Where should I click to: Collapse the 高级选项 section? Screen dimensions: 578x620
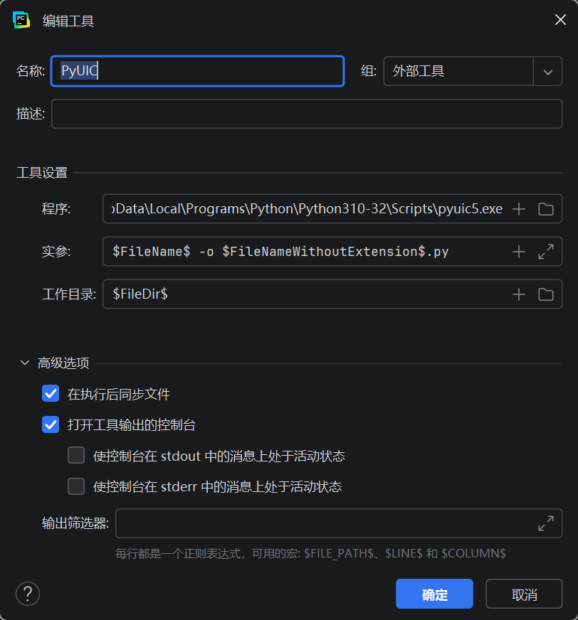24,363
